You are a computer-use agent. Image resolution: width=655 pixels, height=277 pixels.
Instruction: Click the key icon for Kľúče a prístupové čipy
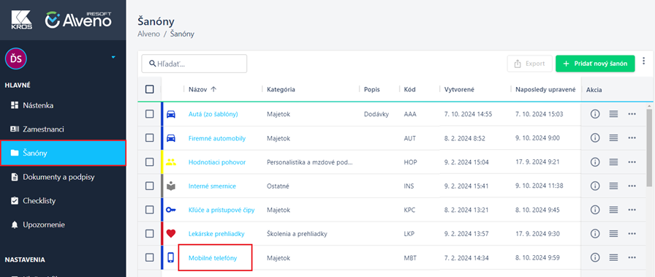tap(171, 210)
